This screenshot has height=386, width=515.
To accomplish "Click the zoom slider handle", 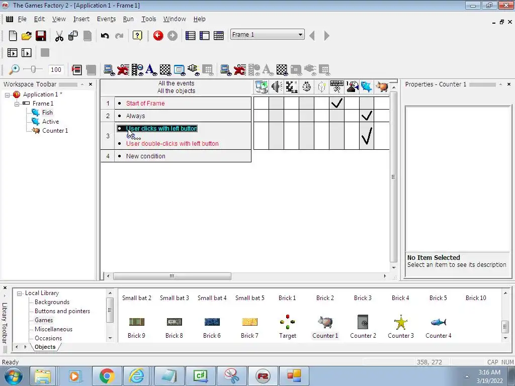I will click(x=33, y=69).
